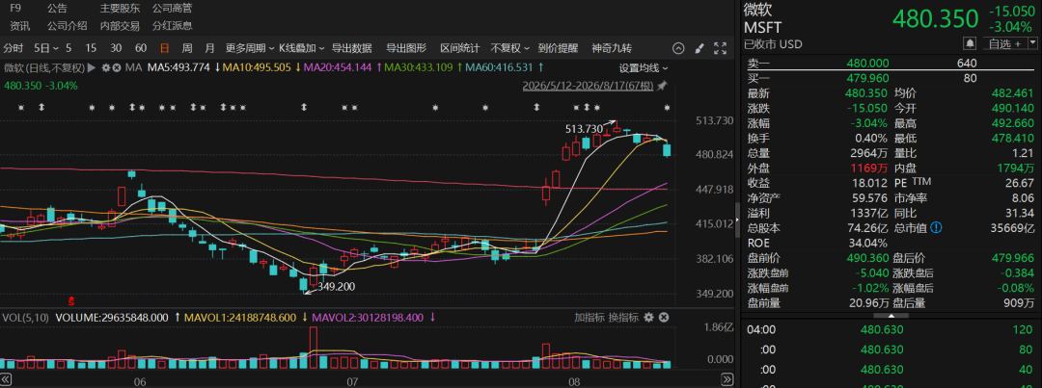Image resolution: width=1042 pixels, height=388 pixels.
Task: Click the fullscreen expand chart icon
Action: 720,48
